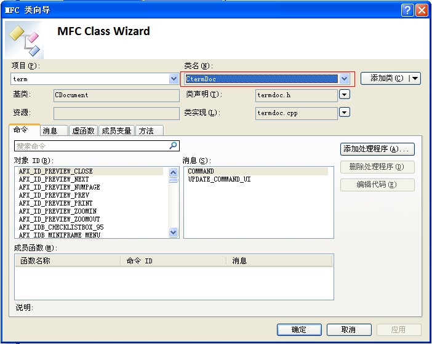Click the object ID list scrollbar thumb
This screenshot has width=432, height=344.
coord(174,180)
